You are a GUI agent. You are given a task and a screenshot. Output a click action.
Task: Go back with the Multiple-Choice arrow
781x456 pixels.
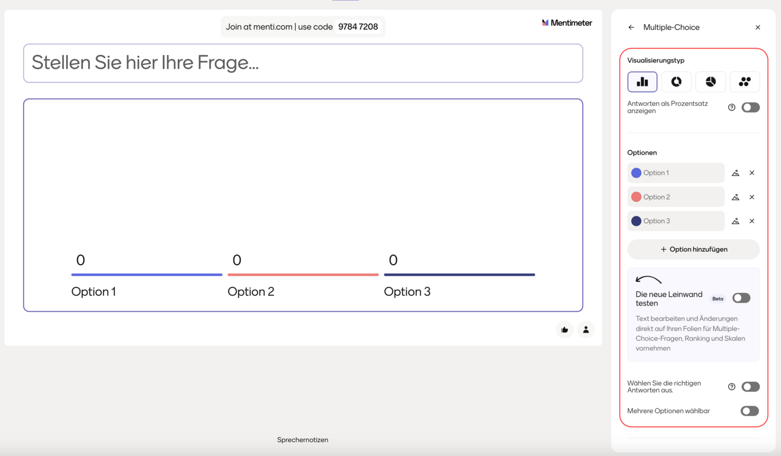click(631, 27)
